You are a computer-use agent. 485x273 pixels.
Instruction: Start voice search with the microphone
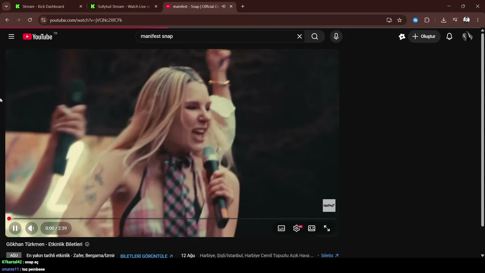tap(336, 36)
